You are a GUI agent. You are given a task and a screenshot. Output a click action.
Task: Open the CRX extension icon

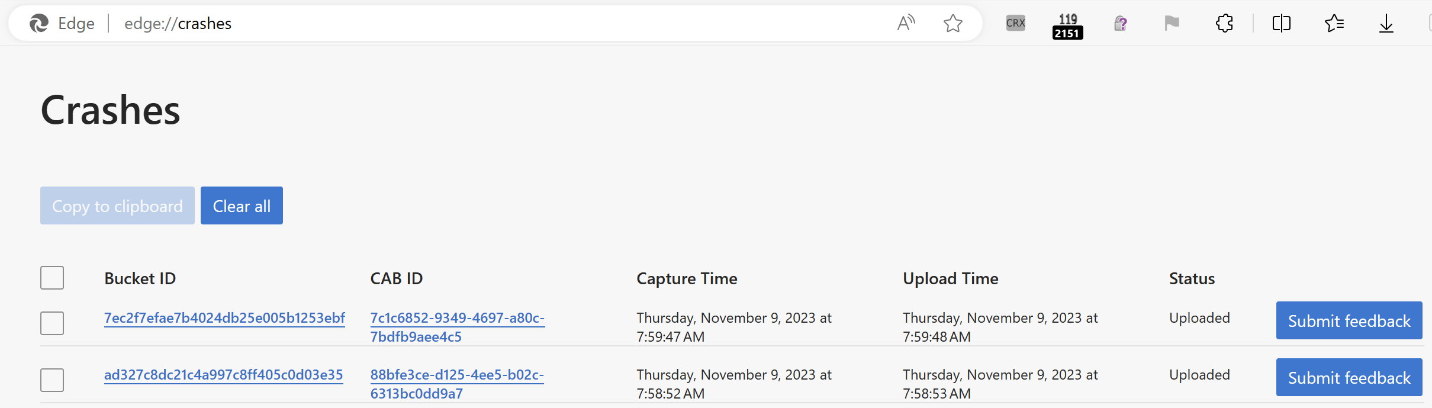pyautogui.click(x=1016, y=23)
